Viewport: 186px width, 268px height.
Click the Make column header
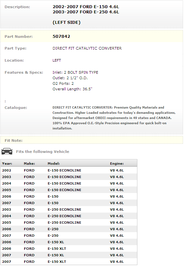click(x=29, y=164)
